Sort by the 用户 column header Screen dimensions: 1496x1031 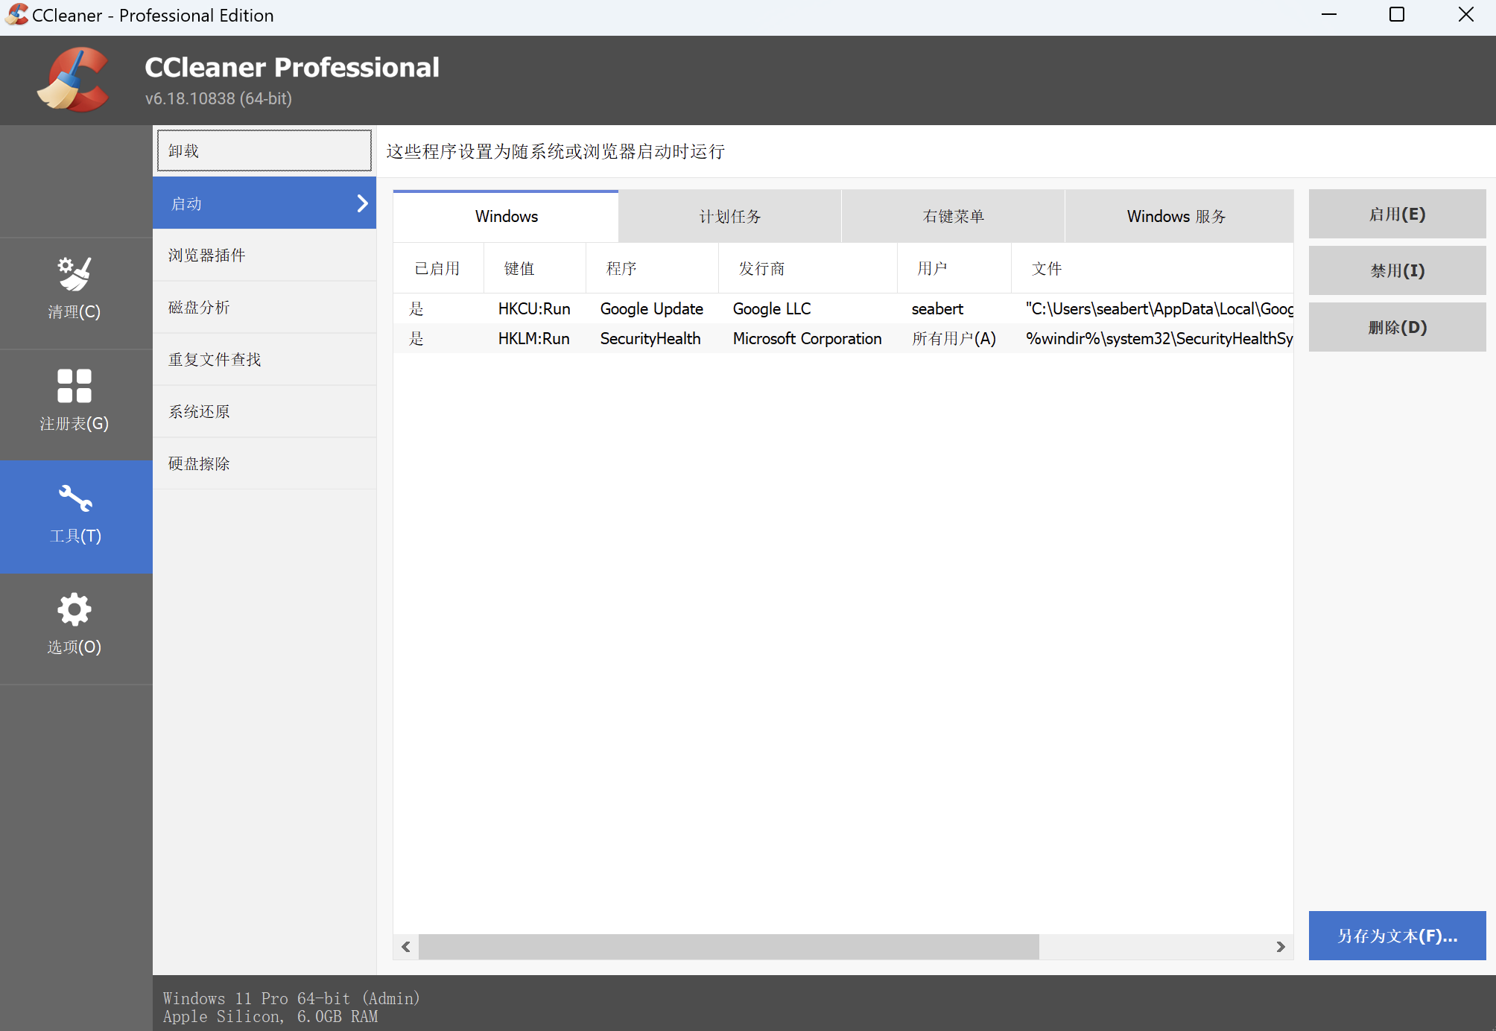[954, 268]
